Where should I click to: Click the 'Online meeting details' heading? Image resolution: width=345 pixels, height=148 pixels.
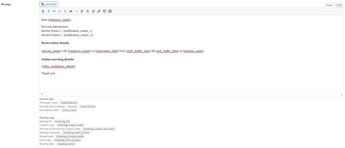pyautogui.click(x=57, y=59)
